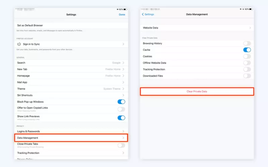This screenshot has height=167, width=268.
Task: Enable Downloaded Files toggle
Action: coord(247,76)
